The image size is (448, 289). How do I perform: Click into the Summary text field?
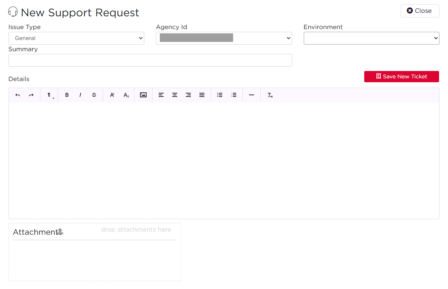click(x=150, y=61)
